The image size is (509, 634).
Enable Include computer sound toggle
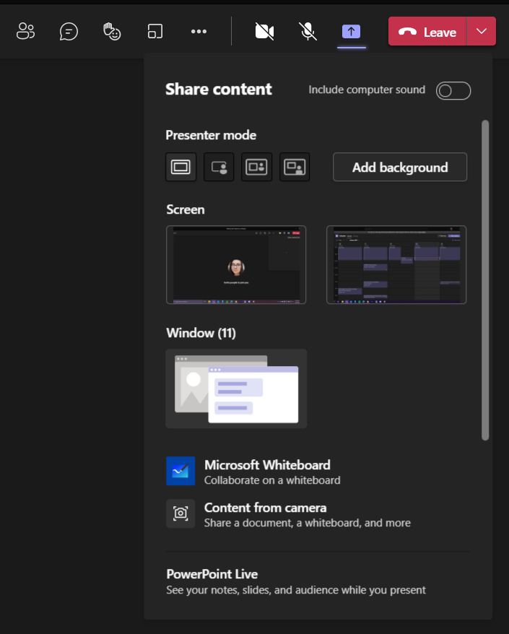(x=453, y=90)
